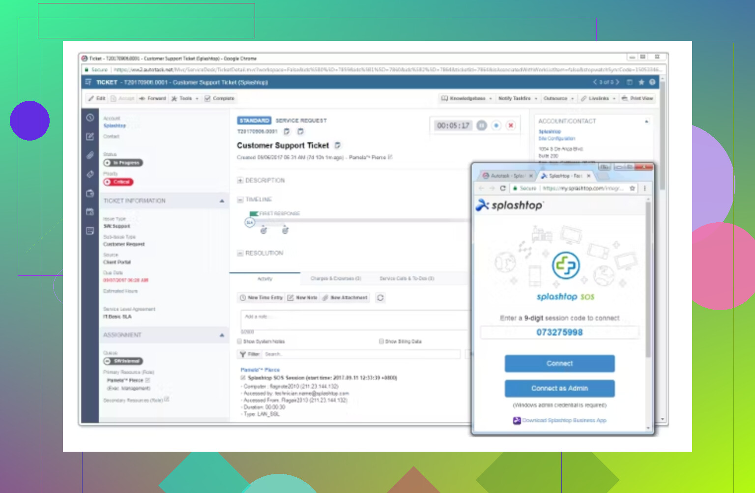Open Print View
The height and width of the screenshot is (493, 755).
638,98
